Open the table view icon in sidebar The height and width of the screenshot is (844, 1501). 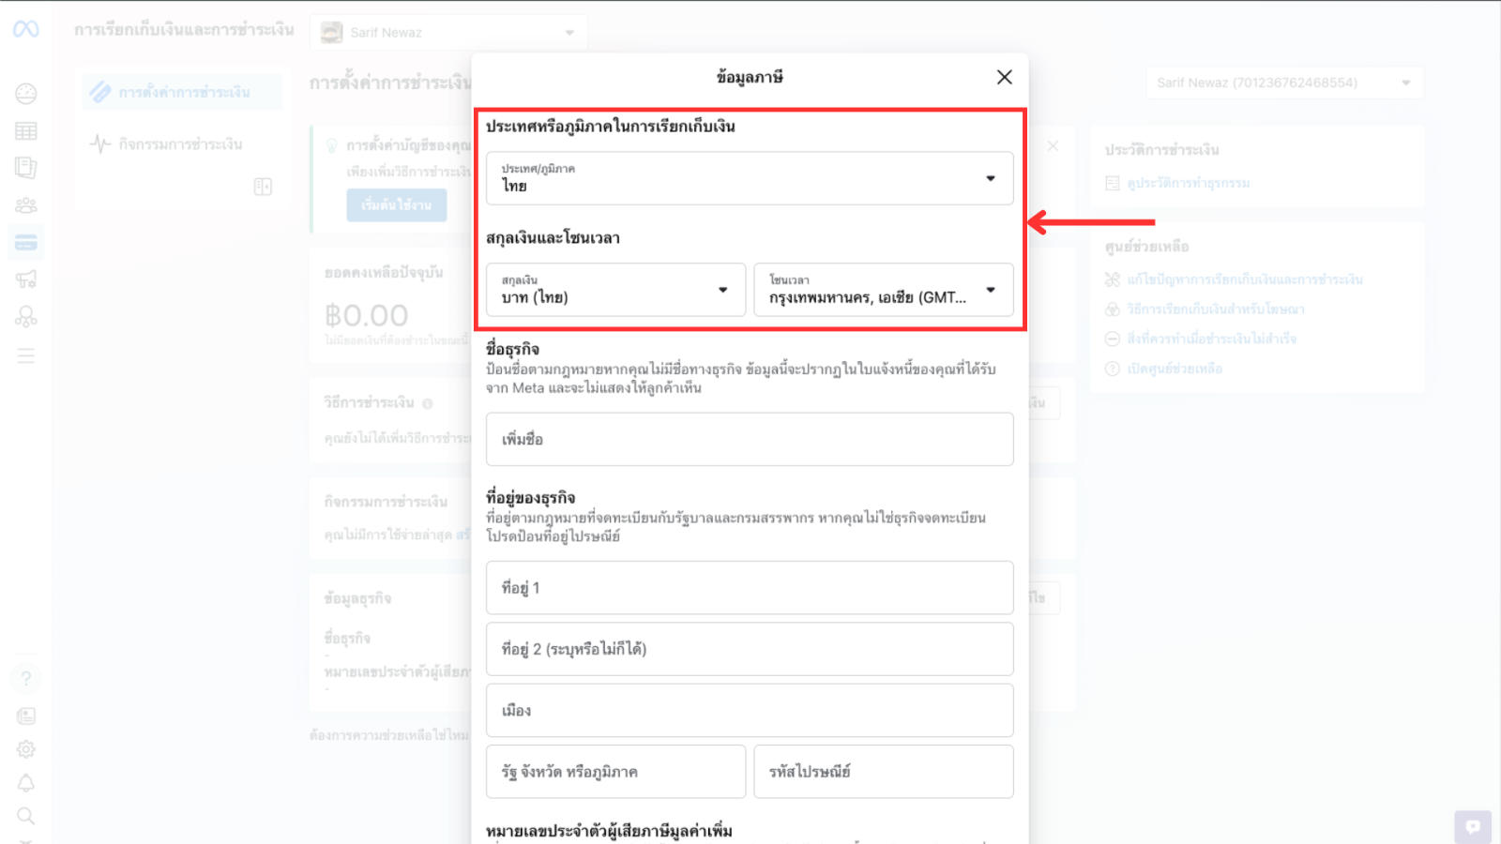click(x=26, y=131)
